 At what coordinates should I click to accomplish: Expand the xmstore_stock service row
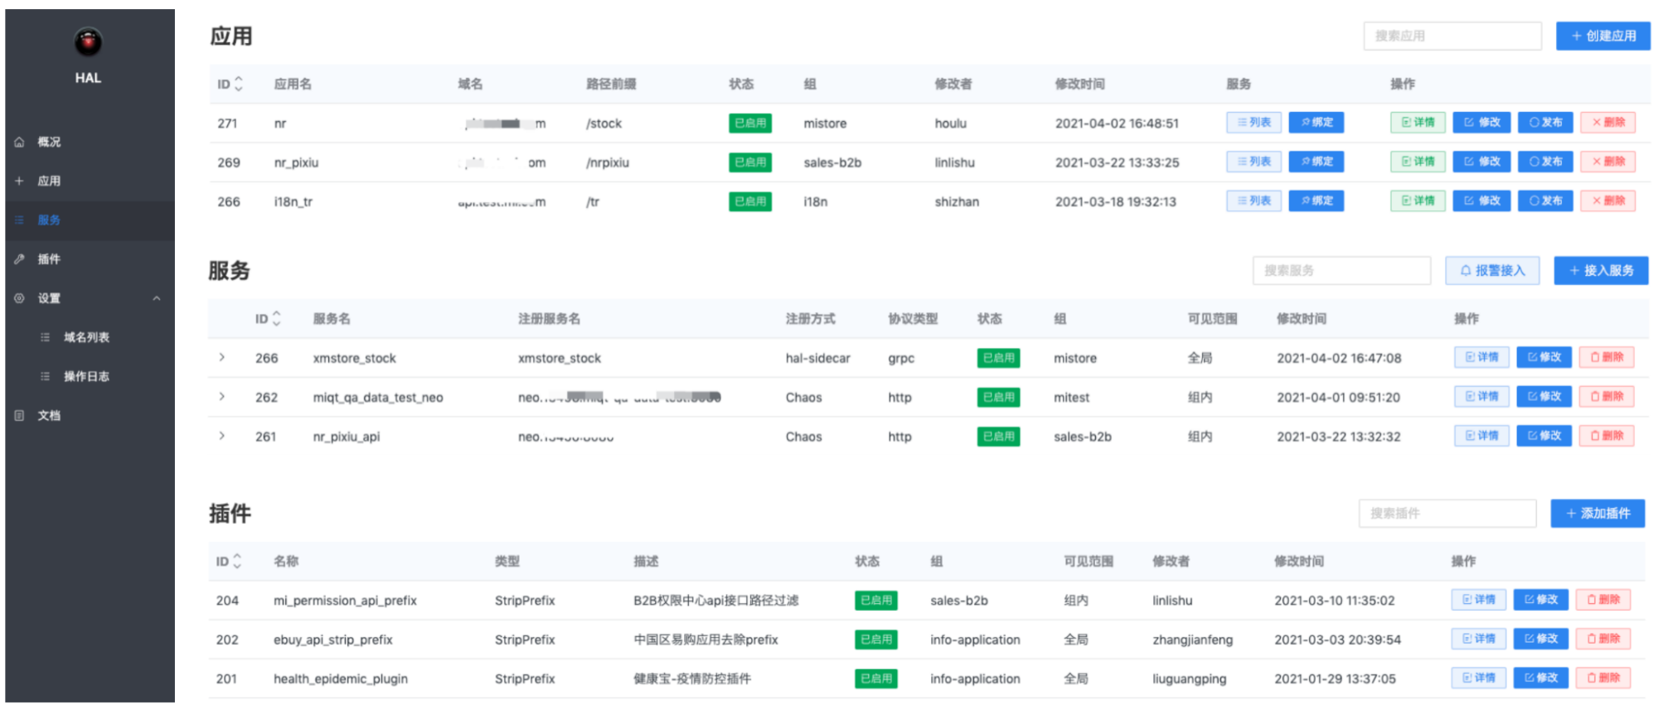pos(222,358)
